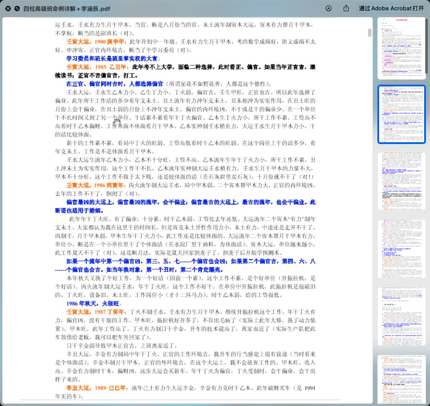Image resolution: width=430 pixels, height=406 pixels.
Task: Jump to the third page thumbnail
Action: (402, 181)
